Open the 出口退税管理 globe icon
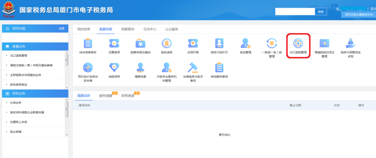This screenshot has height=158, width=376. point(298,44)
